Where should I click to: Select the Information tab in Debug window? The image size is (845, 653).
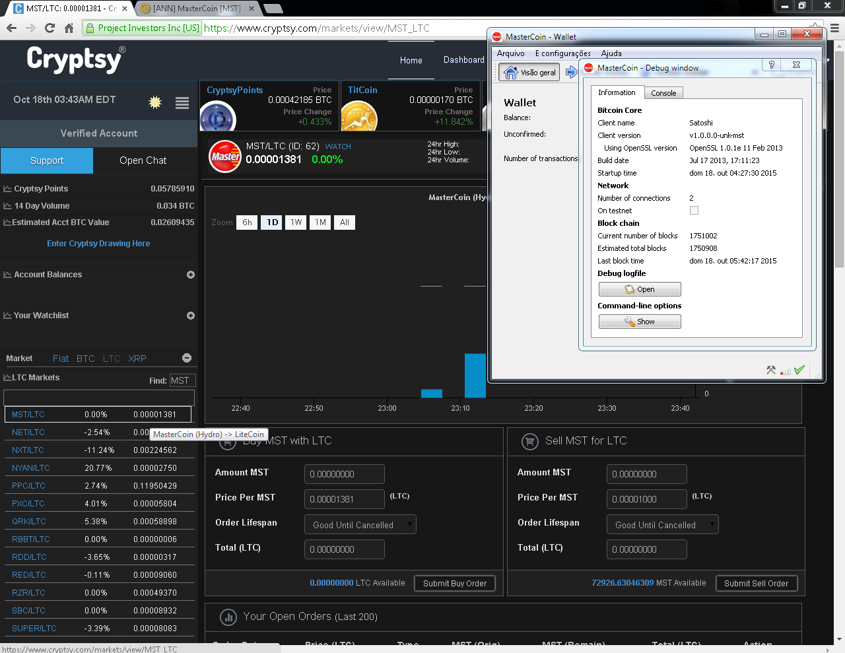pos(617,92)
